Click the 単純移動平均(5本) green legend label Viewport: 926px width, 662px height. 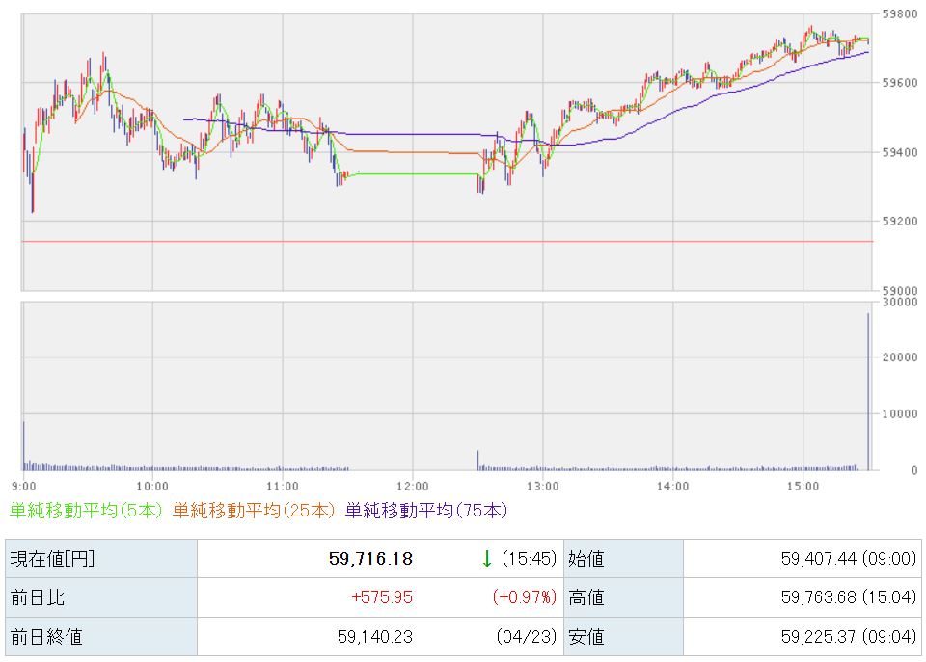tap(86, 511)
